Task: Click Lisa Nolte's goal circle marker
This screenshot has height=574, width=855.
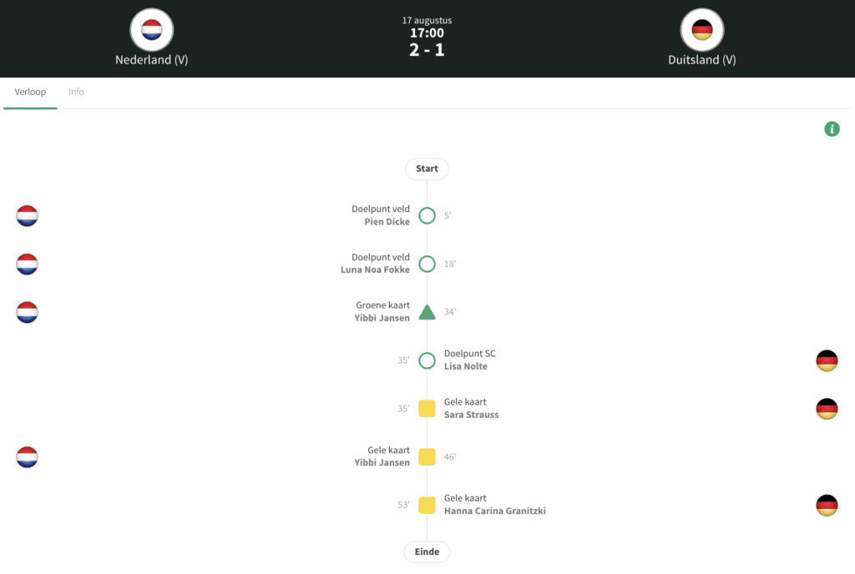Action: pos(427,360)
